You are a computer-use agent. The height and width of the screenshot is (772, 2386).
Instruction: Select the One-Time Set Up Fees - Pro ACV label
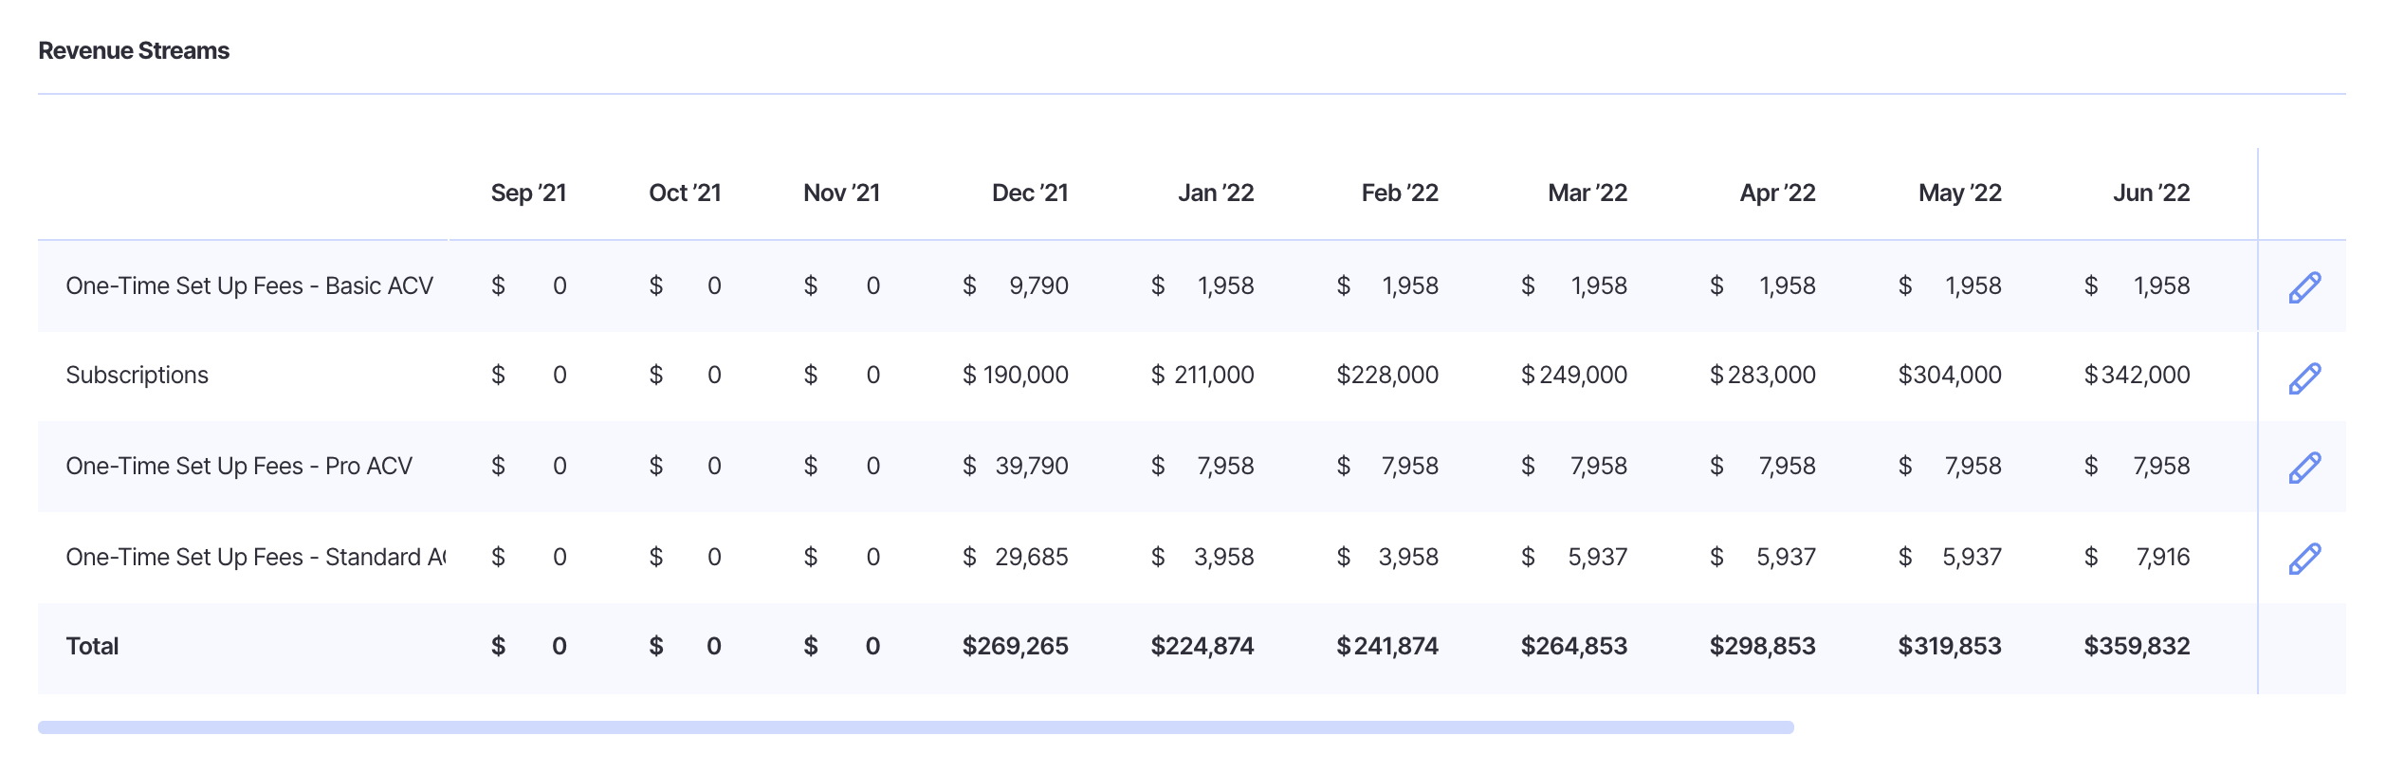coord(239,467)
